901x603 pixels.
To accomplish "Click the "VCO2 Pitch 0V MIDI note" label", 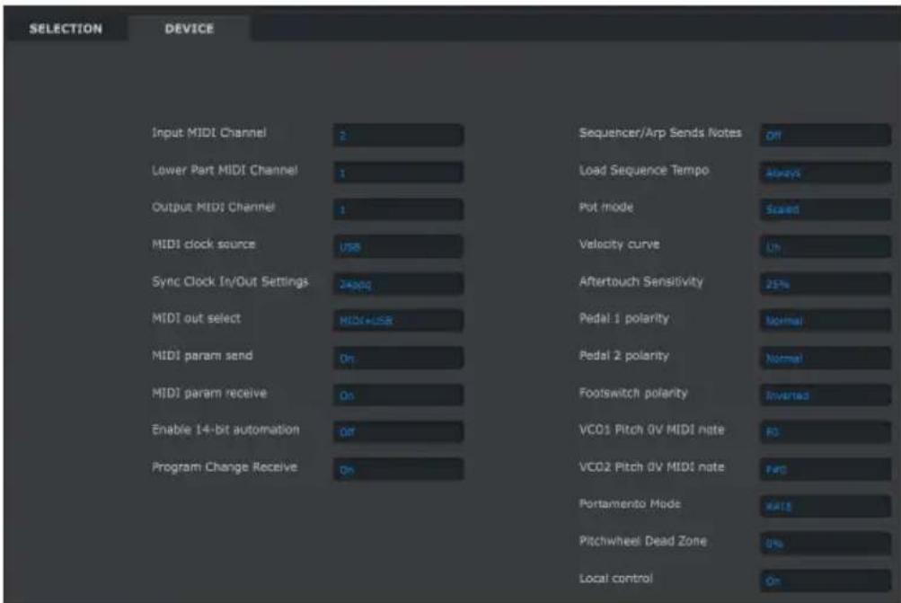I will click(651, 467).
